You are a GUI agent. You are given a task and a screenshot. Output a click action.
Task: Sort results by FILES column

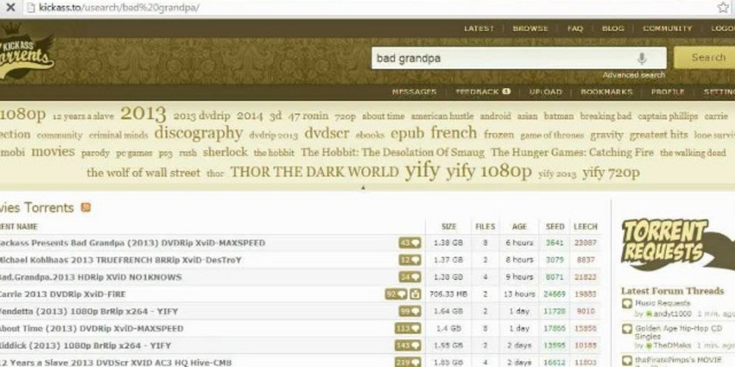pyautogui.click(x=485, y=226)
